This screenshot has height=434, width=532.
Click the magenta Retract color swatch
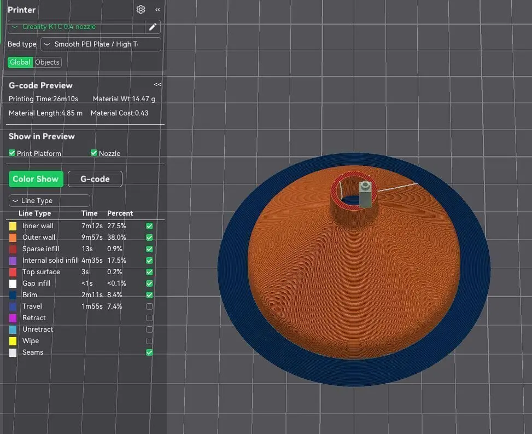(13, 318)
